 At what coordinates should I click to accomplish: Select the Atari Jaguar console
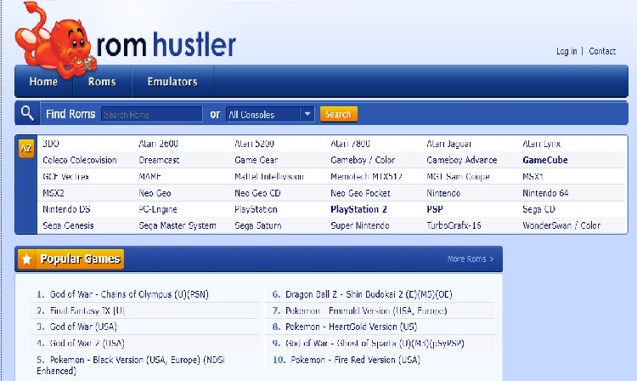tap(449, 144)
